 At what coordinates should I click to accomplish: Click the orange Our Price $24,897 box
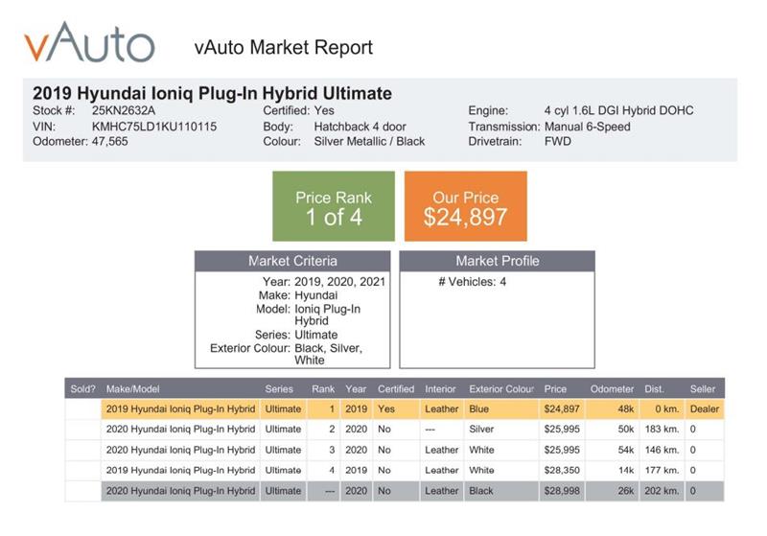pos(466,206)
